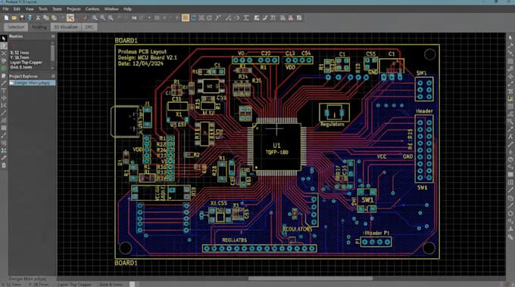This screenshot has height=287, width=515.
Task: Click the Open folder icon in toolbar
Action: 14,17
